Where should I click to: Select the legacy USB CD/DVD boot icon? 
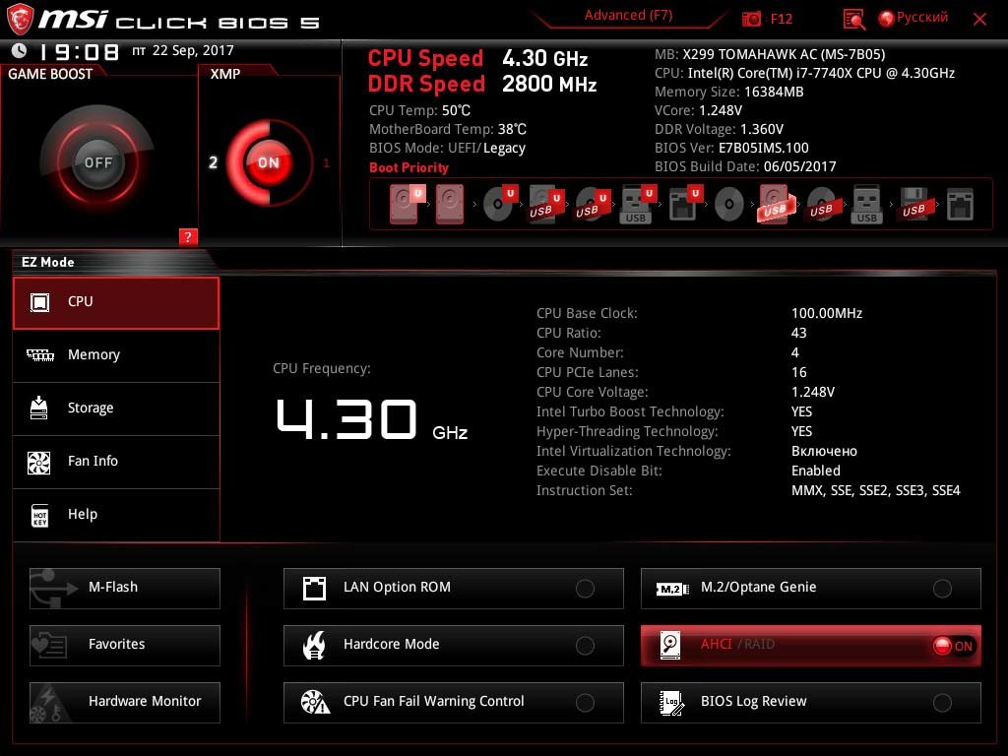[x=822, y=205]
